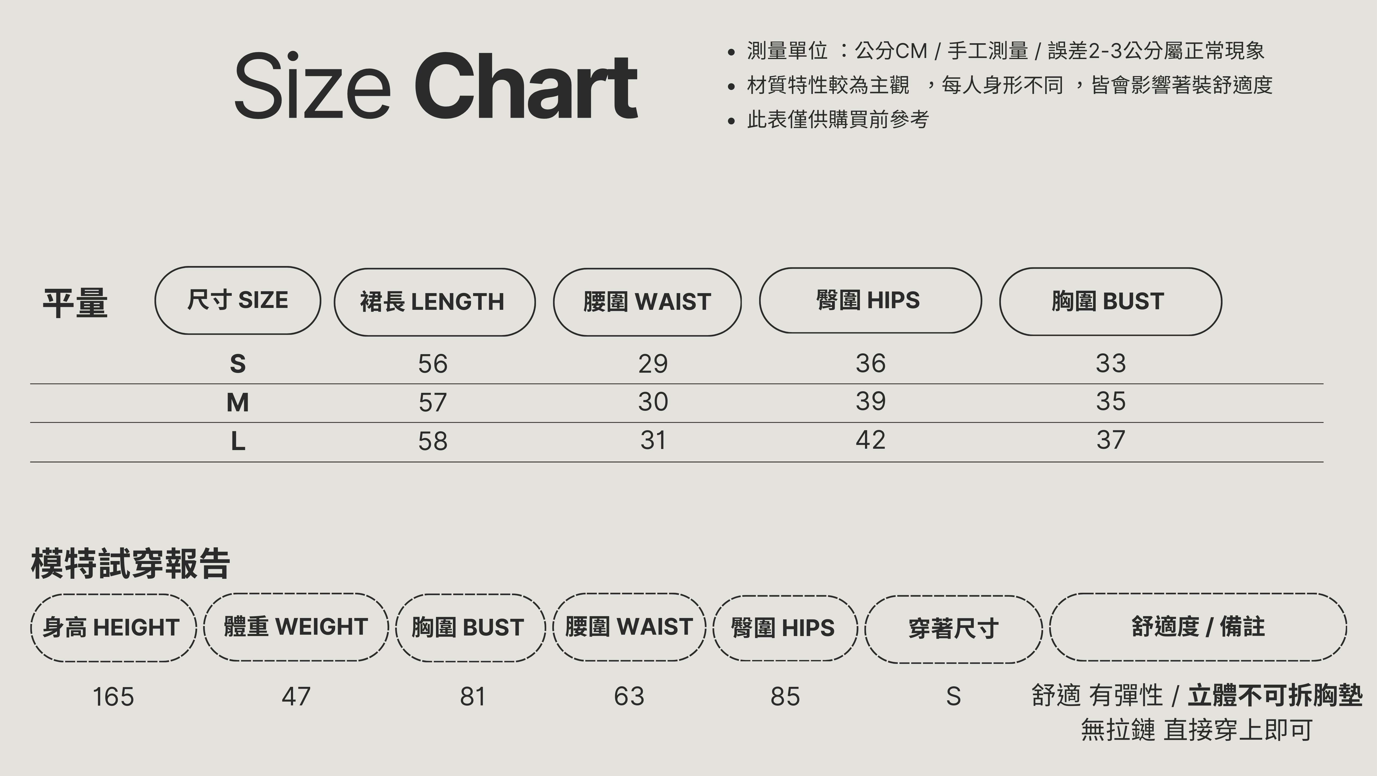Click the 胸圍 BUST header in the flat-measure row
Screen dimensions: 1377x776
click(x=1110, y=302)
